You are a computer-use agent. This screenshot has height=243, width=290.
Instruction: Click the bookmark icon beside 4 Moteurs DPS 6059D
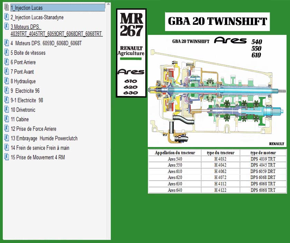7,43
